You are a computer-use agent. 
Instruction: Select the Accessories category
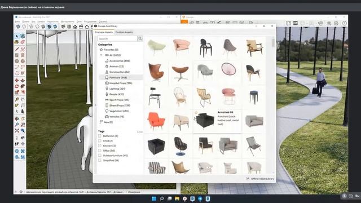point(117,61)
